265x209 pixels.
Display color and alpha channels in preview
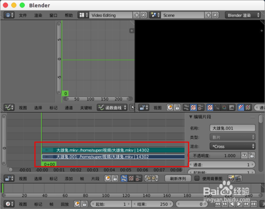tap(241, 107)
